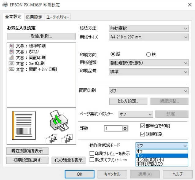The image size is (195, 180).
Task: Click the 文書：きれい text
Action: click(28, 52)
